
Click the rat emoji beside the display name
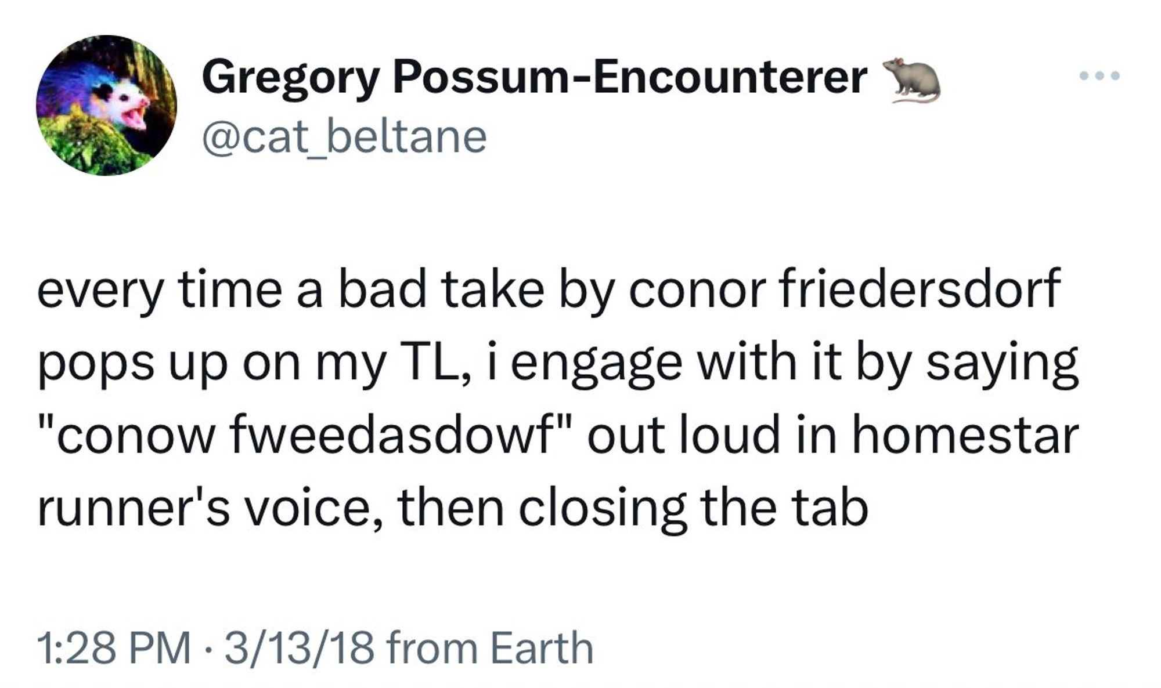click(910, 79)
